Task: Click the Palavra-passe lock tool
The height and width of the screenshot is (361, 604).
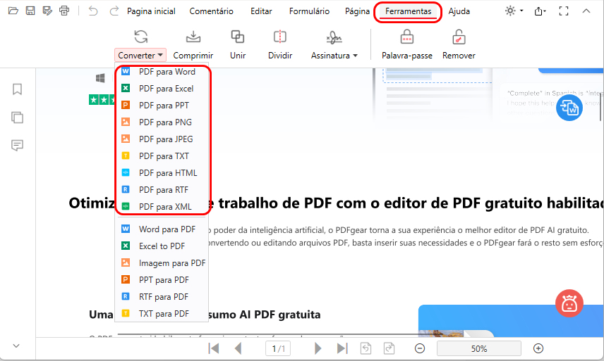Action: coord(406,45)
